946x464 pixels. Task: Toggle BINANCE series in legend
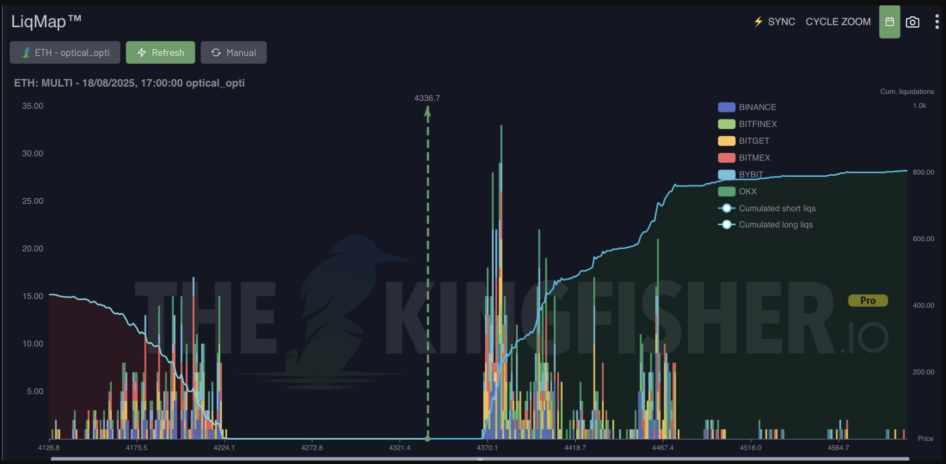[757, 107]
